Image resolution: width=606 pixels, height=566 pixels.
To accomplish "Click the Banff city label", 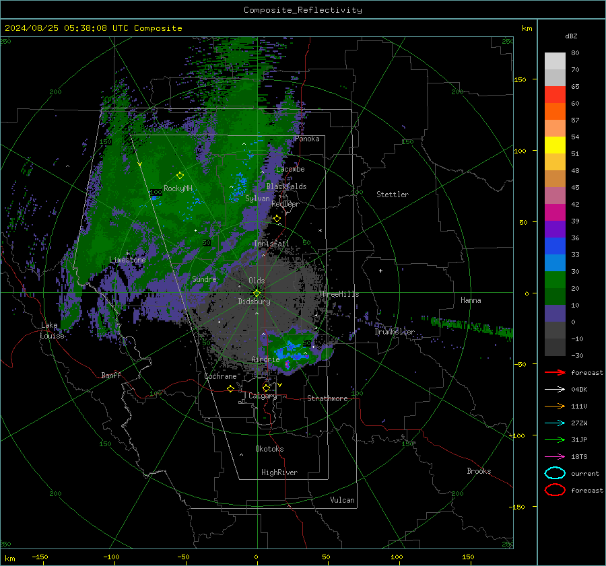I will (x=111, y=375).
